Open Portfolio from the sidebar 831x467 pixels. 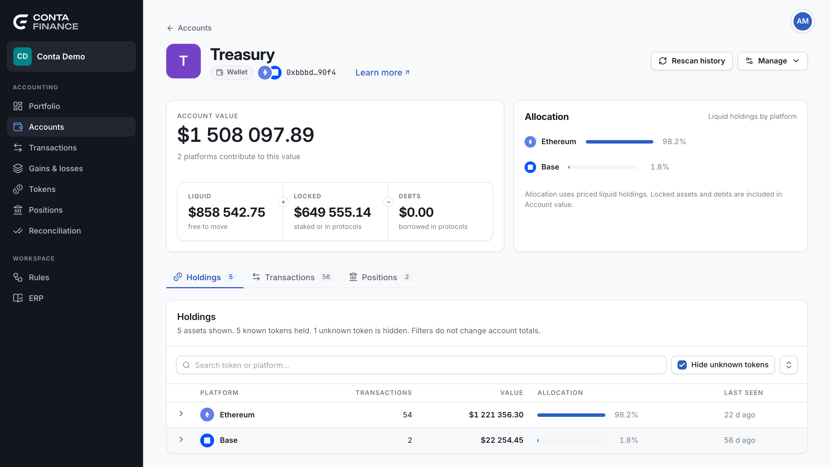click(x=71, y=106)
